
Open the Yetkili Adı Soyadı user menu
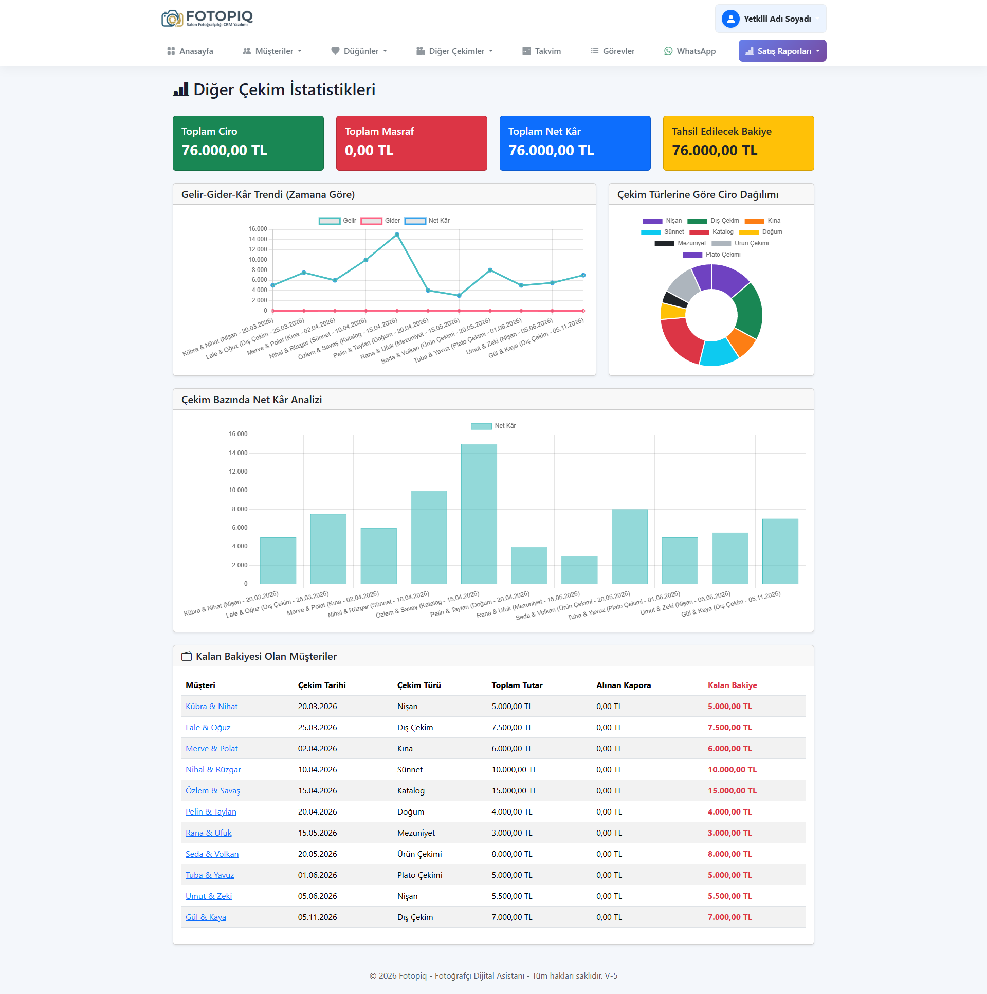coord(777,19)
